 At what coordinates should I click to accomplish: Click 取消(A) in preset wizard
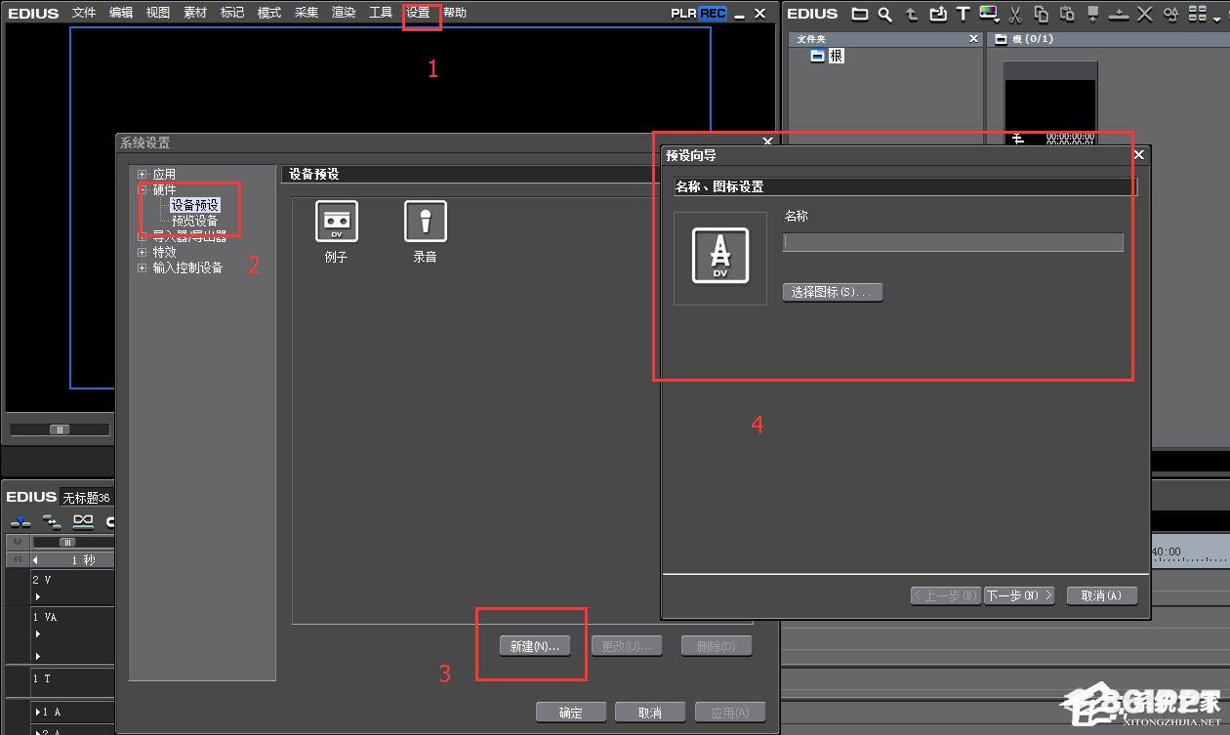(x=1102, y=595)
